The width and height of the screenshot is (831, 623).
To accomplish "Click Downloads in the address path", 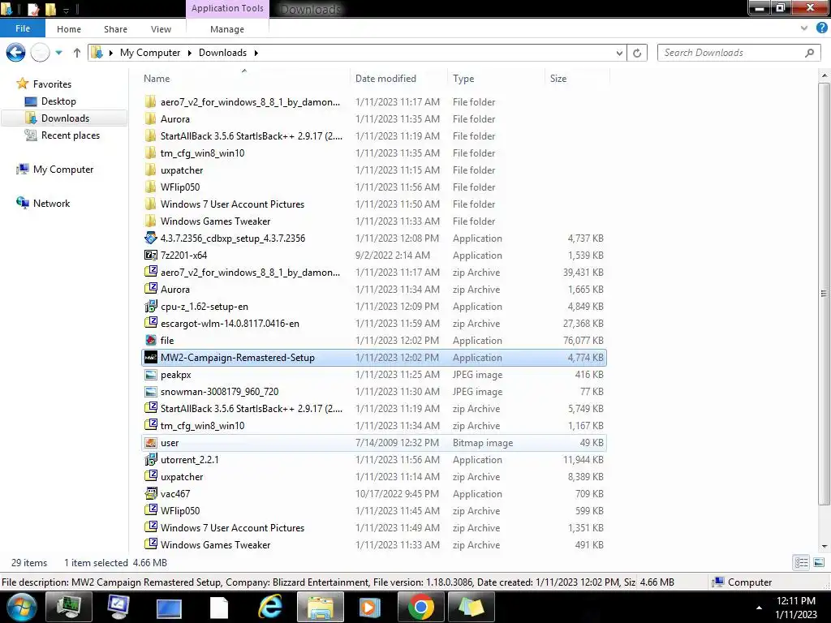I will pos(222,53).
